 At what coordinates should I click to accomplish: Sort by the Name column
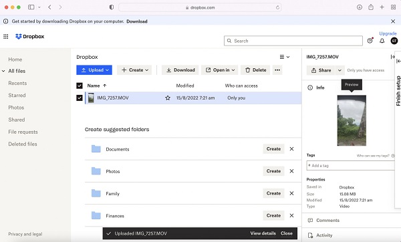[x=97, y=86]
